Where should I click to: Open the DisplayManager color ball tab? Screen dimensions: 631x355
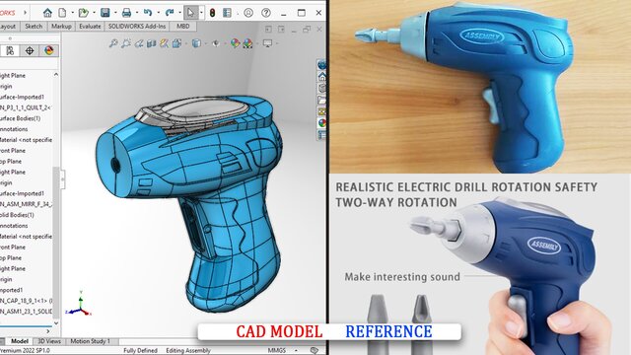pos(48,50)
